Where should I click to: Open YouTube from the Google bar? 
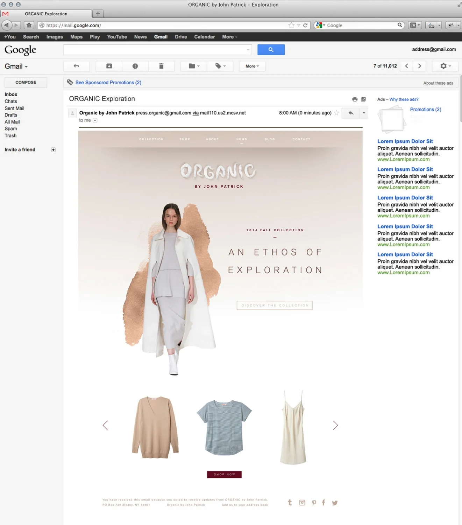(x=117, y=37)
